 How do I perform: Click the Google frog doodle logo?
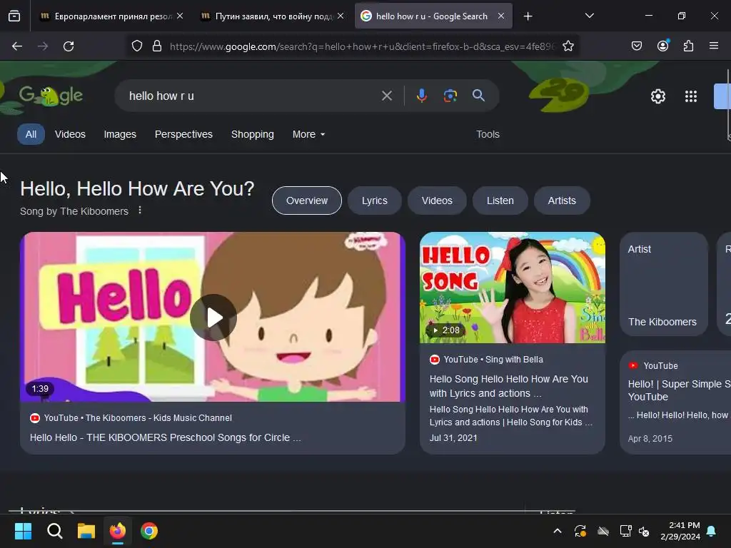click(x=51, y=96)
